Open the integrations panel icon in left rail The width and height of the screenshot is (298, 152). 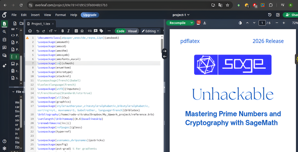[4, 40]
